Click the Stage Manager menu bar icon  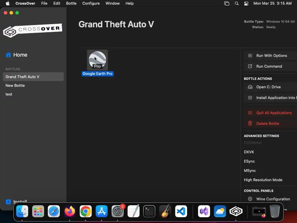click(x=227, y=3)
